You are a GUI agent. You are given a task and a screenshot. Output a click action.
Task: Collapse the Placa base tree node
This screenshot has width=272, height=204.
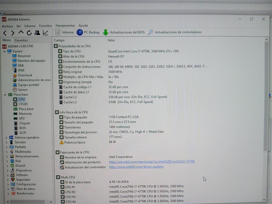click(5, 95)
